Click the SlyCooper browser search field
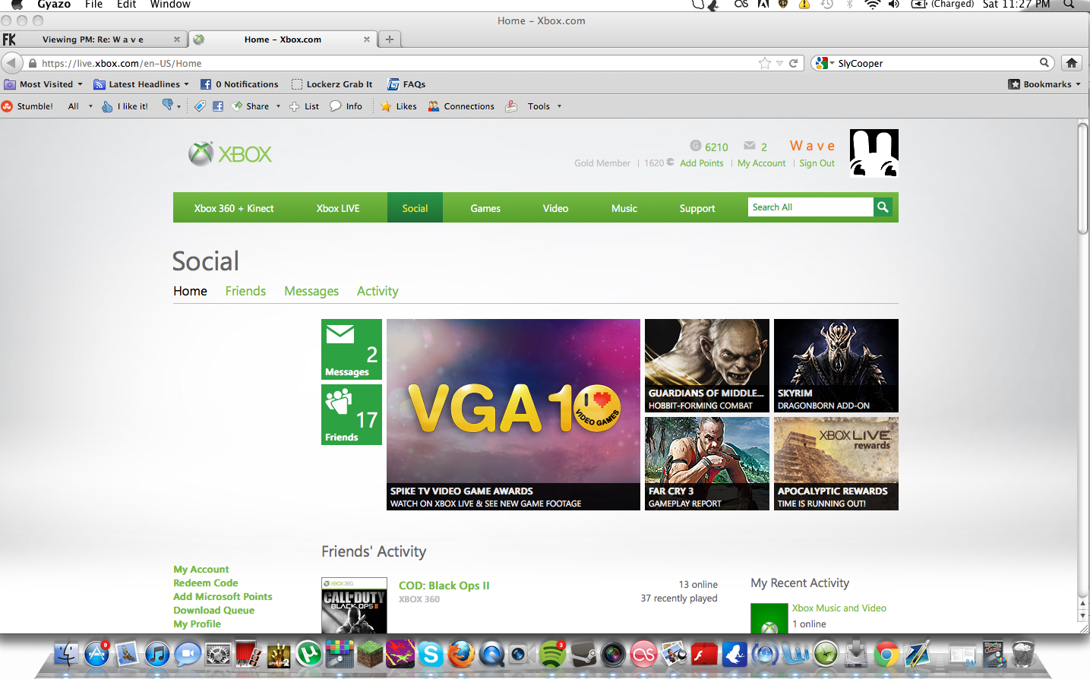Viewport: 1090px width, 679px height. point(937,63)
